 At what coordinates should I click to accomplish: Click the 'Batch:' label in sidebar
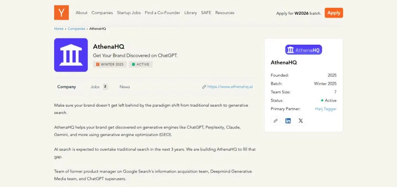pos(277,83)
